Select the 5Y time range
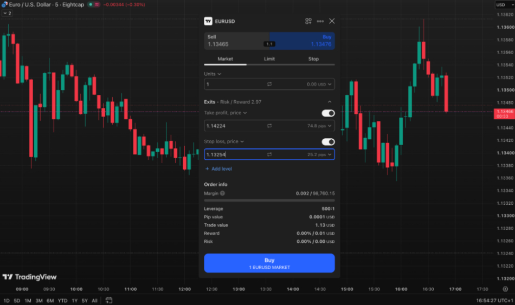515x305 pixels. point(85,301)
